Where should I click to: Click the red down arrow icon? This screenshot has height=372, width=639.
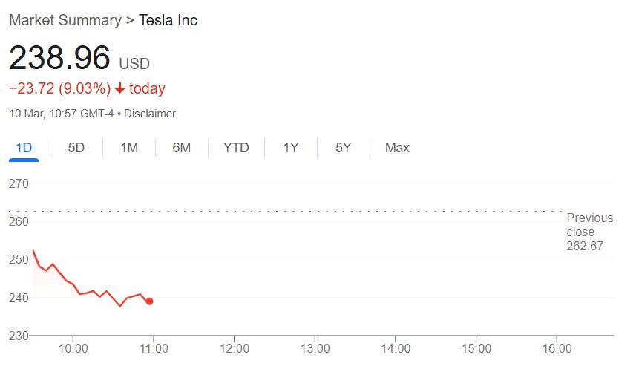119,89
